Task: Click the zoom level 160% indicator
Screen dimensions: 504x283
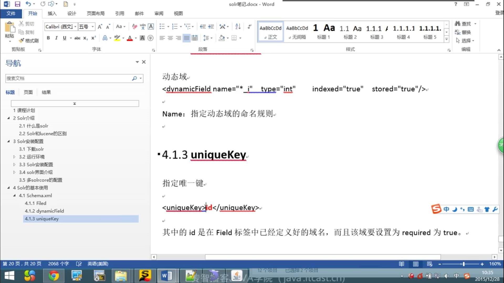Action: pos(495,264)
